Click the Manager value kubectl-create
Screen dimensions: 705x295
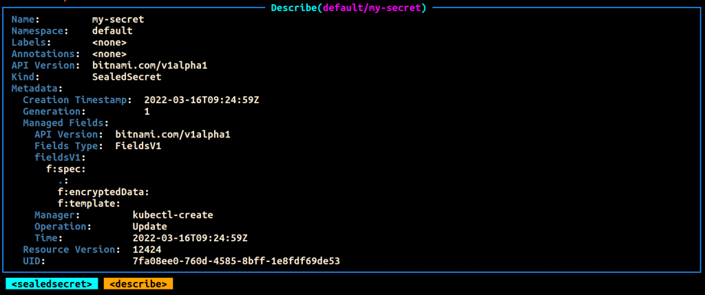point(173,215)
